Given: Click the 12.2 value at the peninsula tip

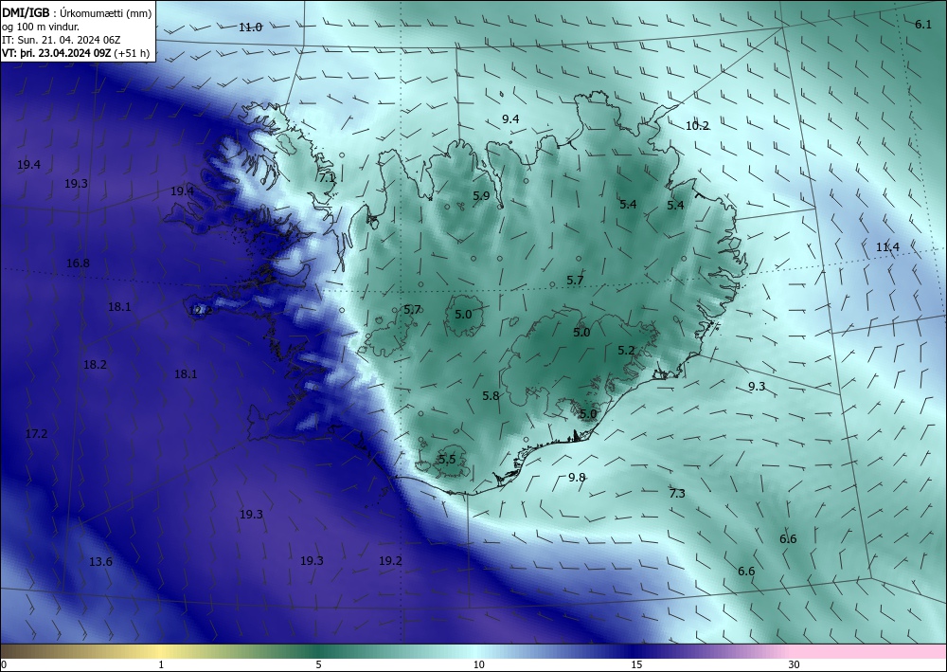Looking at the screenshot, I should click(x=201, y=311).
